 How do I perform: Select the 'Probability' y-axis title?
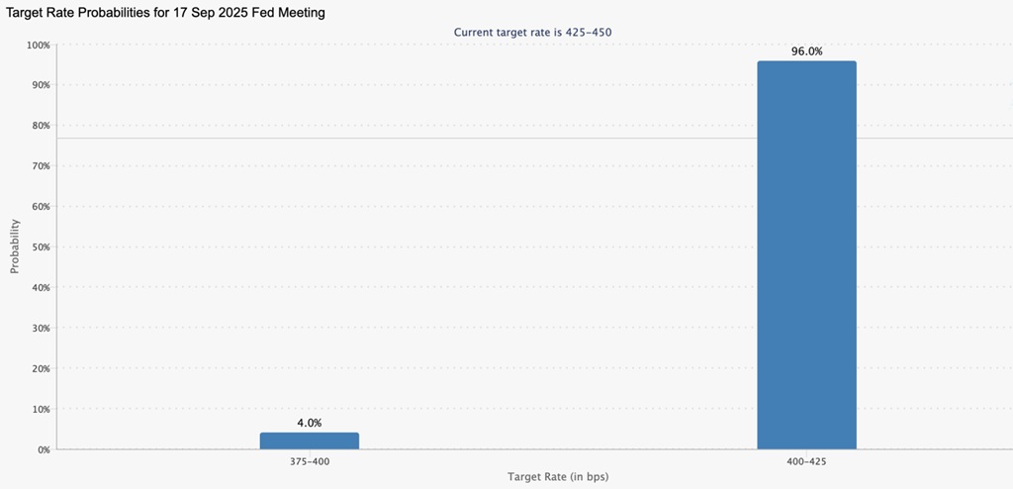click(15, 246)
